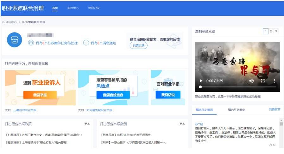Click the 我要反馈 button
Screen dimensions: 284x154
[x=138, y=46]
